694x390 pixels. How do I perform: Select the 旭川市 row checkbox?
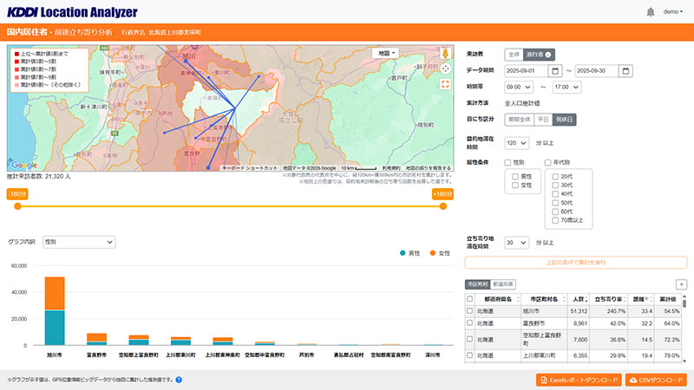coord(470,309)
